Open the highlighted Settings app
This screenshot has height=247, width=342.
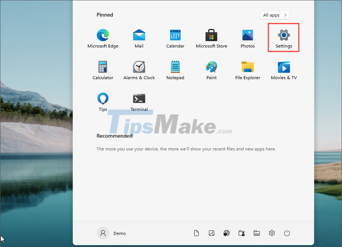click(283, 38)
